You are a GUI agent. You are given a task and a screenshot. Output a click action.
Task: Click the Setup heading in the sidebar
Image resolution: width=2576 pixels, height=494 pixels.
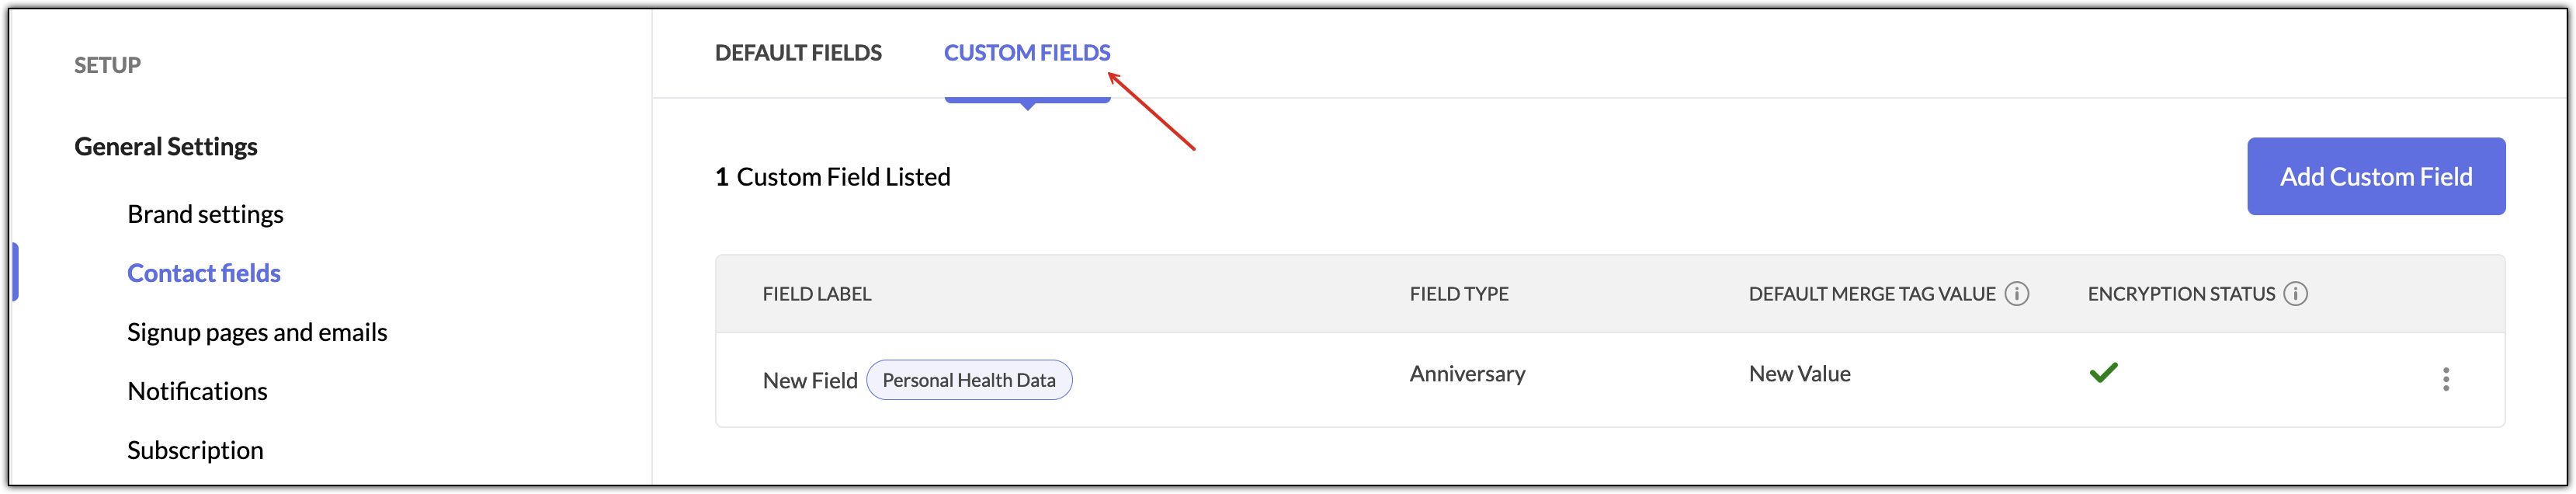click(x=107, y=66)
